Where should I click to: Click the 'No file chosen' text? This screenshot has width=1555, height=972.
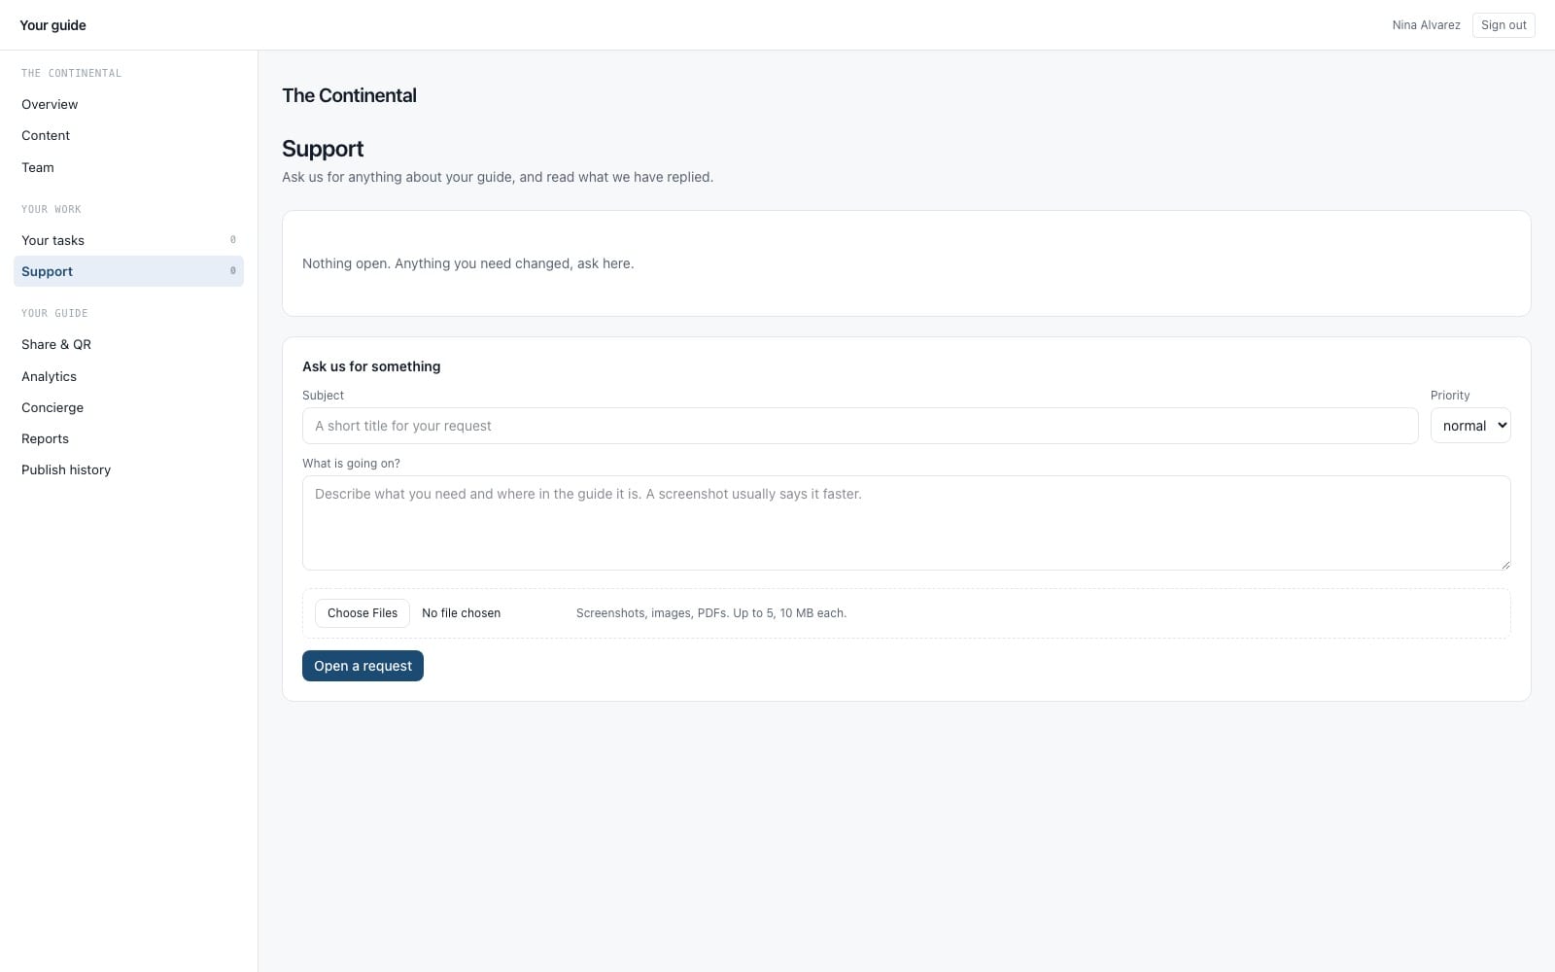click(462, 613)
